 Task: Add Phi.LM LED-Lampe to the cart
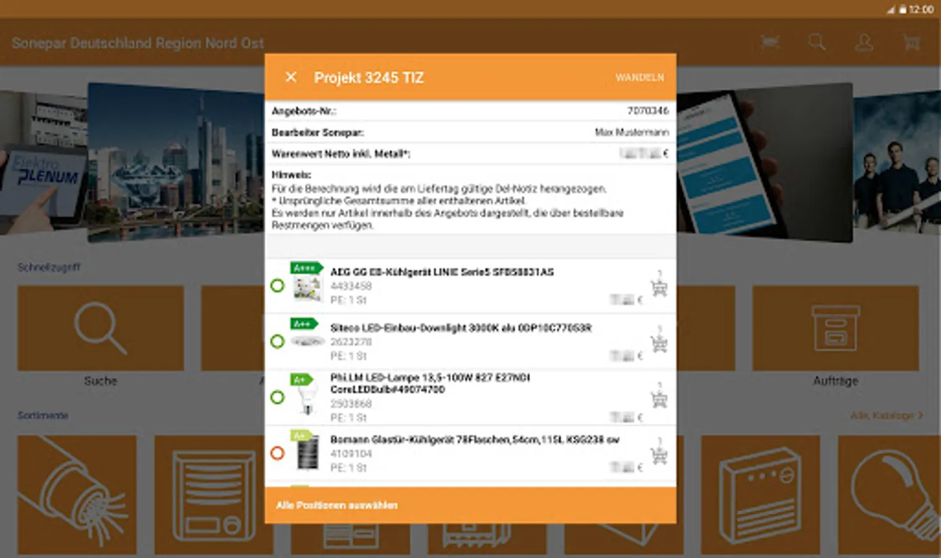point(659,399)
